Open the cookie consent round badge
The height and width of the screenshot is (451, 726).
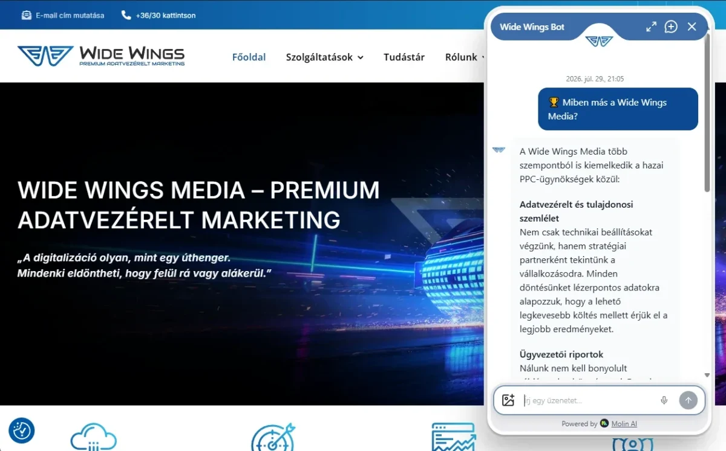[x=22, y=430]
